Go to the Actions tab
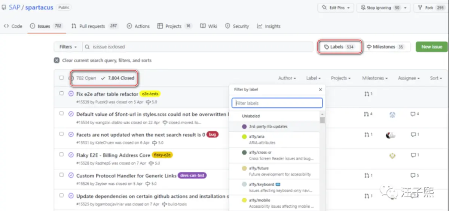This screenshot has height=211, width=449. pyautogui.click(x=138, y=26)
